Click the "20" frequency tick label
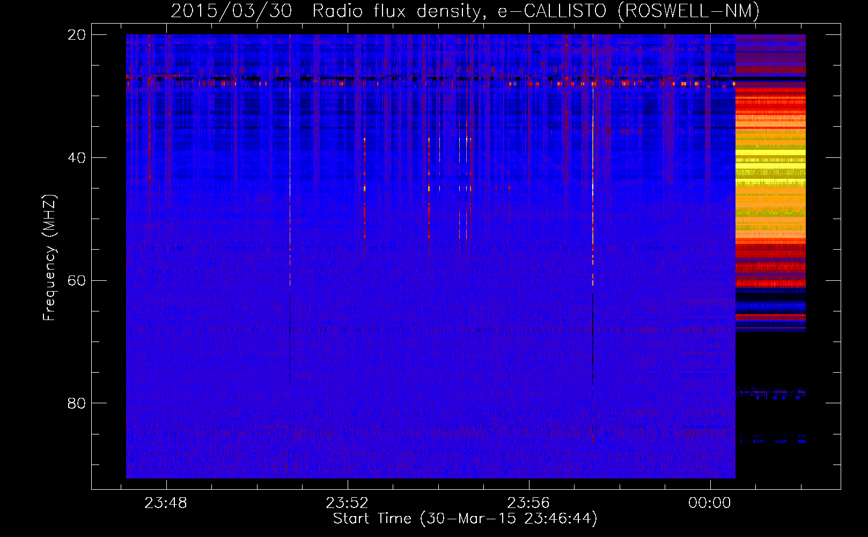 click(x=77, y=35)
